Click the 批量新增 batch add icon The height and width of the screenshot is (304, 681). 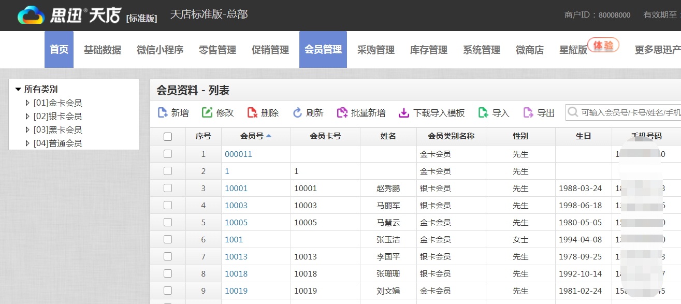342,112
